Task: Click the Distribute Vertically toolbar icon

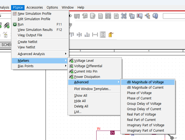Action: click(x=103, y=35)
